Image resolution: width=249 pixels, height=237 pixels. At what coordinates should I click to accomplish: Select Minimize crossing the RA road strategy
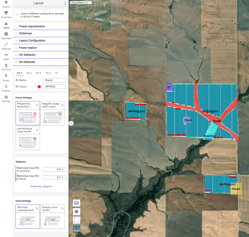coord(28,216)
